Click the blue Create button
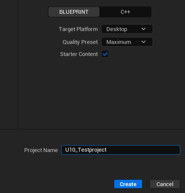 click(x=128, y=184)
